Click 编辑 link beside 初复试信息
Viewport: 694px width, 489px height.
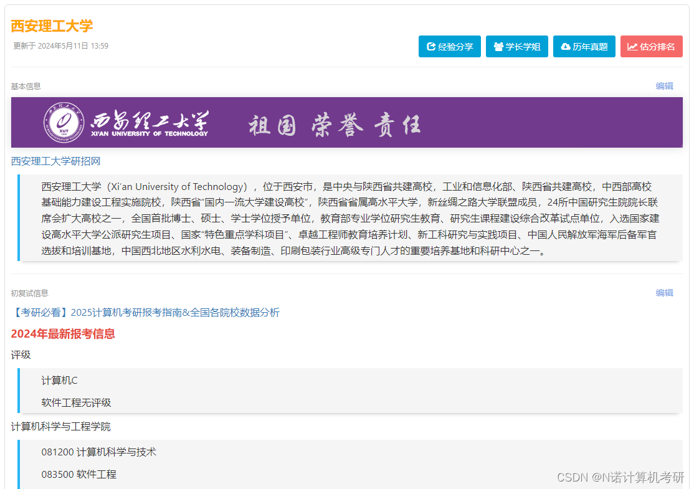tap(664, 293)
